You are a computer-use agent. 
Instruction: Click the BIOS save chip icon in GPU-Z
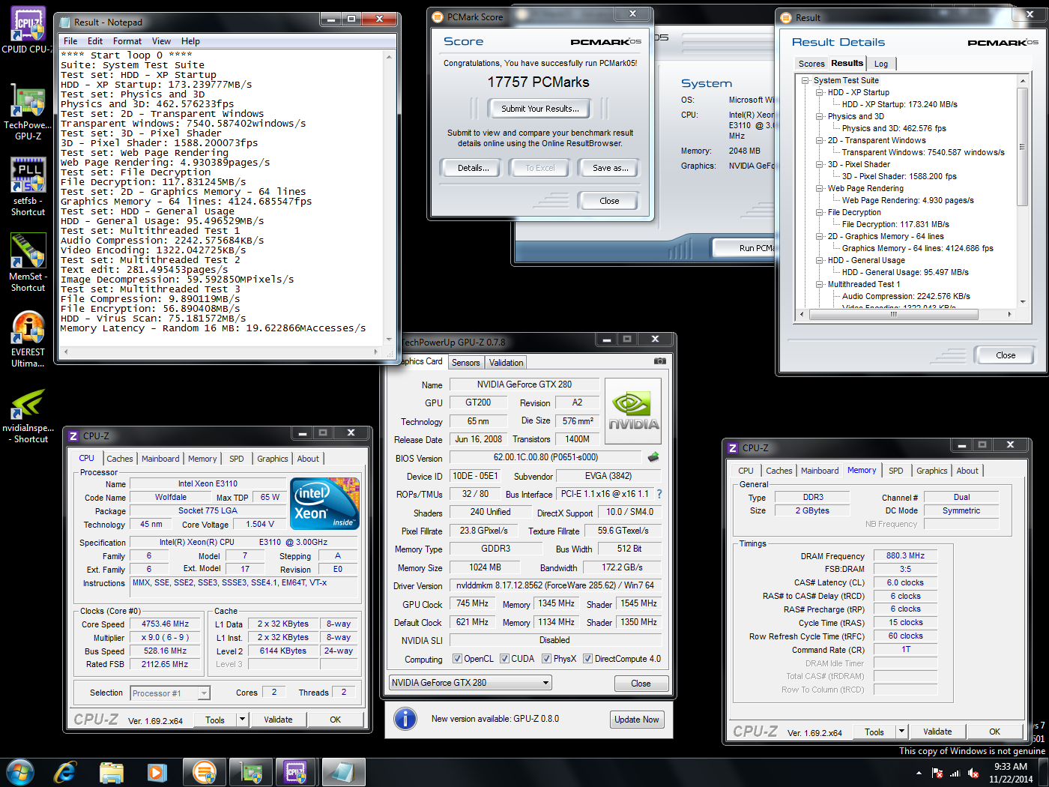[653, 456]
